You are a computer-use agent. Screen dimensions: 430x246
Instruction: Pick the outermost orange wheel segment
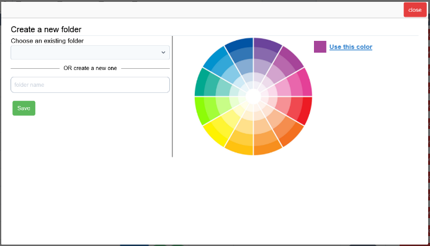pos(267,149)
